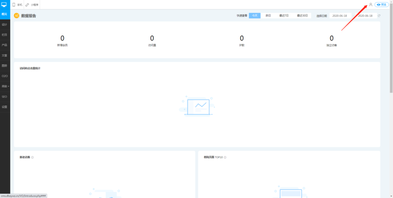Select 今天 quick view filter
393x198 pixels.
click(x=255, y=16)
